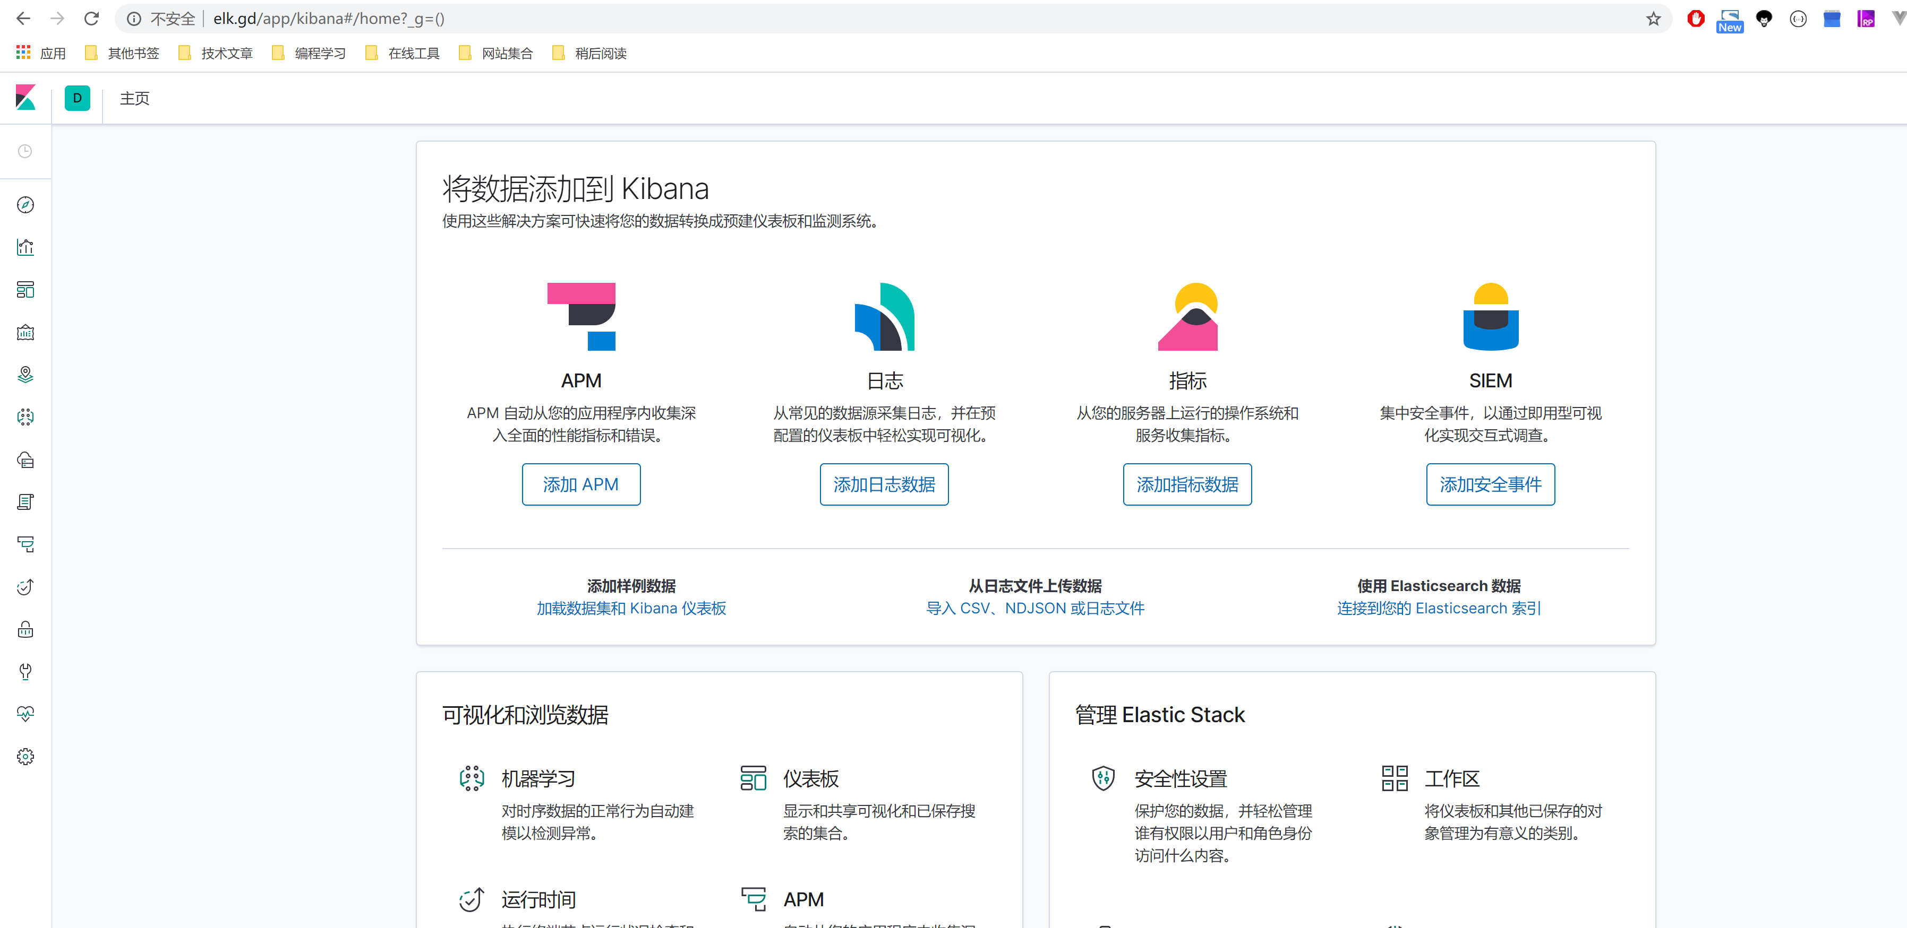Open the 工作区 title link
The image size is (1907, 928).
point(1452,778)
